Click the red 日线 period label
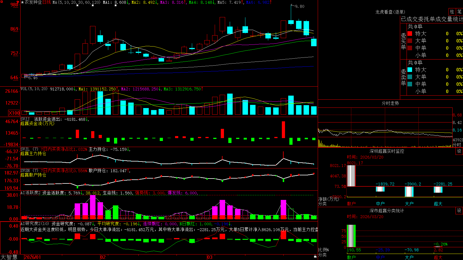Image resolution: width=463 pixels, height=260 pixels. point(47,2)
